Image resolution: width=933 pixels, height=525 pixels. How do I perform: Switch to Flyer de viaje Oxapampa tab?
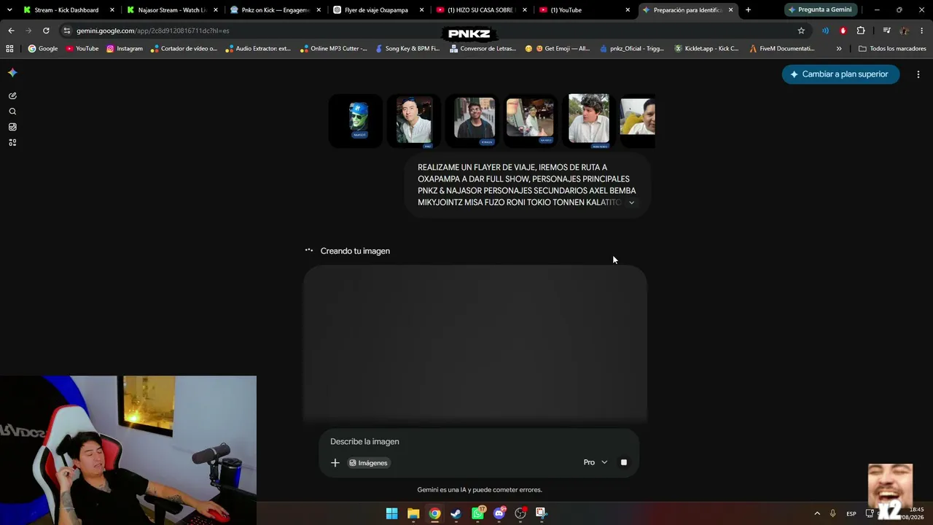point(376,10)
